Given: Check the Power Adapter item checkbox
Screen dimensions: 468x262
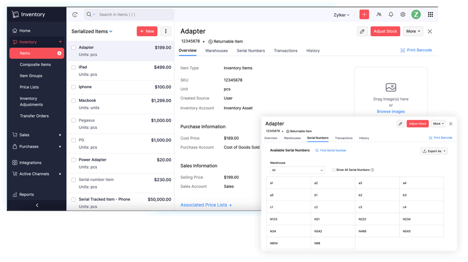Looking at the screenshot, I should click(74, 160).
